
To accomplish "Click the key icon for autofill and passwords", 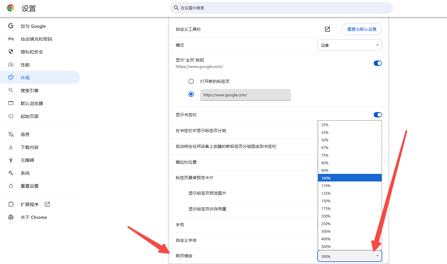I will coord(11,39).
